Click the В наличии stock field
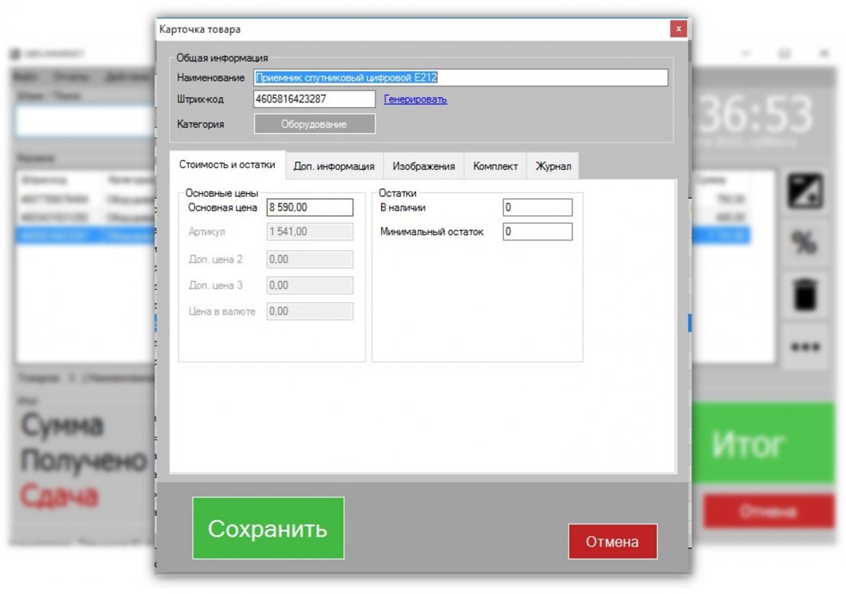The width and height of the screenshot is (846, 594). tap(538, 207)
